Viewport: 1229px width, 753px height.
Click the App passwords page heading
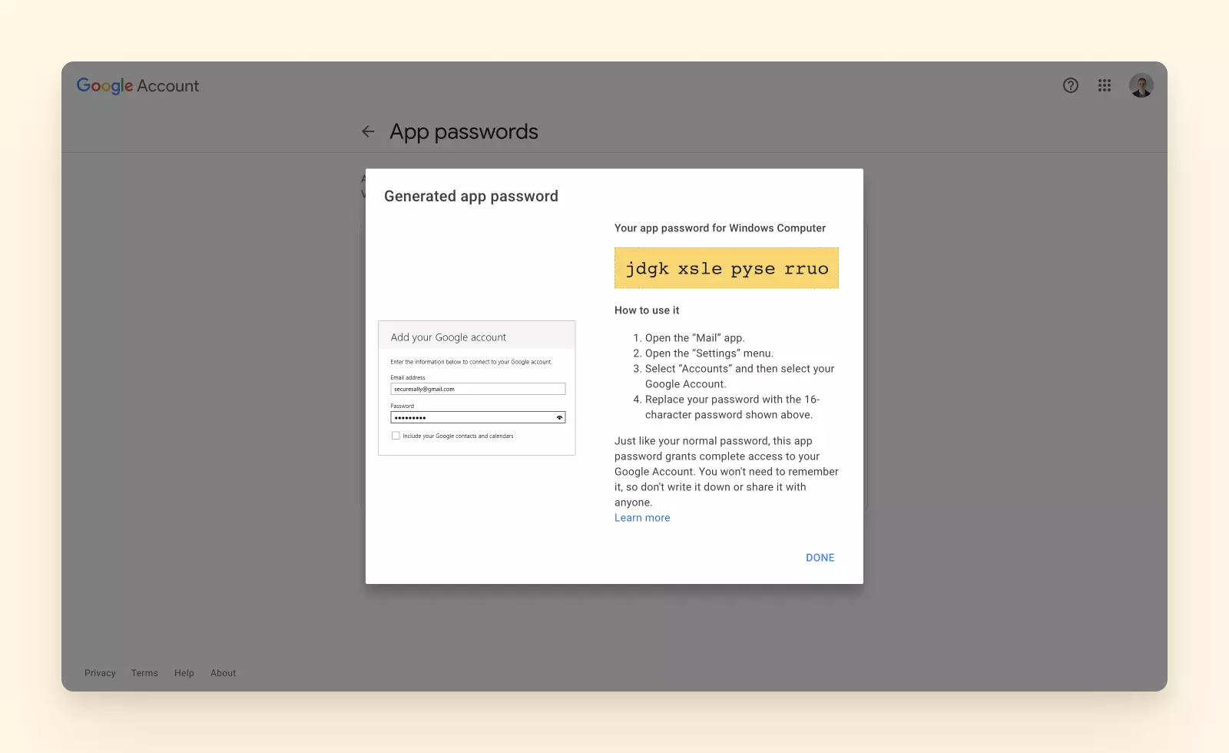[x=463, y=131]
